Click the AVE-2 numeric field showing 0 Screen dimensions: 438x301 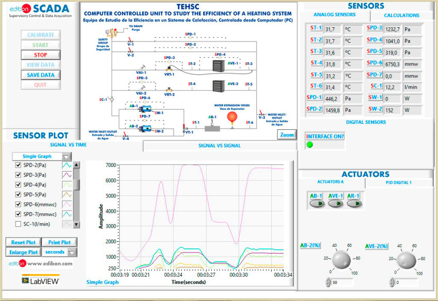(406, 282)
